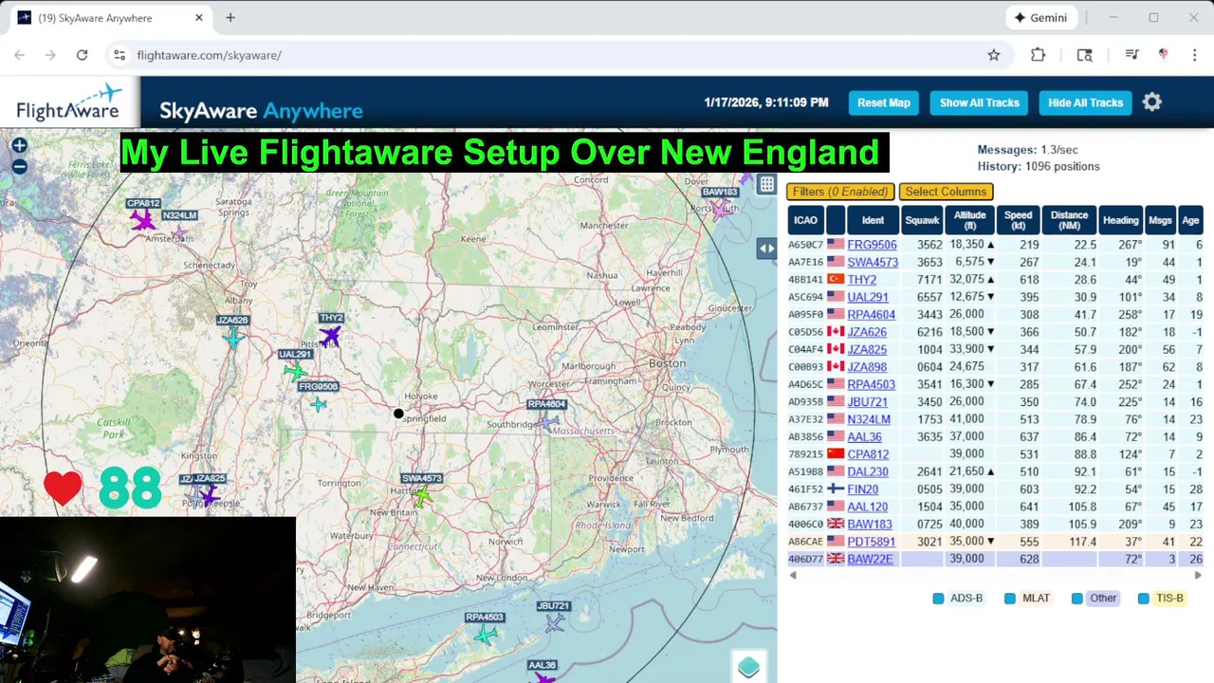Select the CPA812 aircraft on map
The image size is (1214, 683).
click(142, 220)
